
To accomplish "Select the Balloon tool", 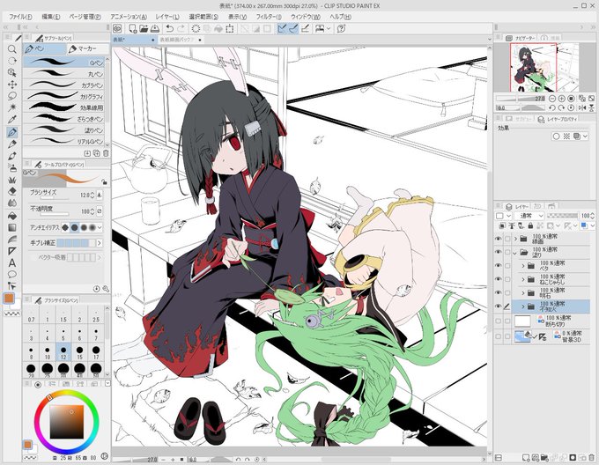I will (11, 274).
